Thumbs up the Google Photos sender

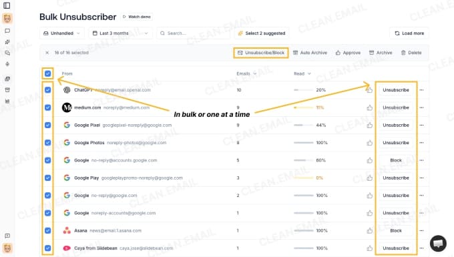[x=370, y=143]
